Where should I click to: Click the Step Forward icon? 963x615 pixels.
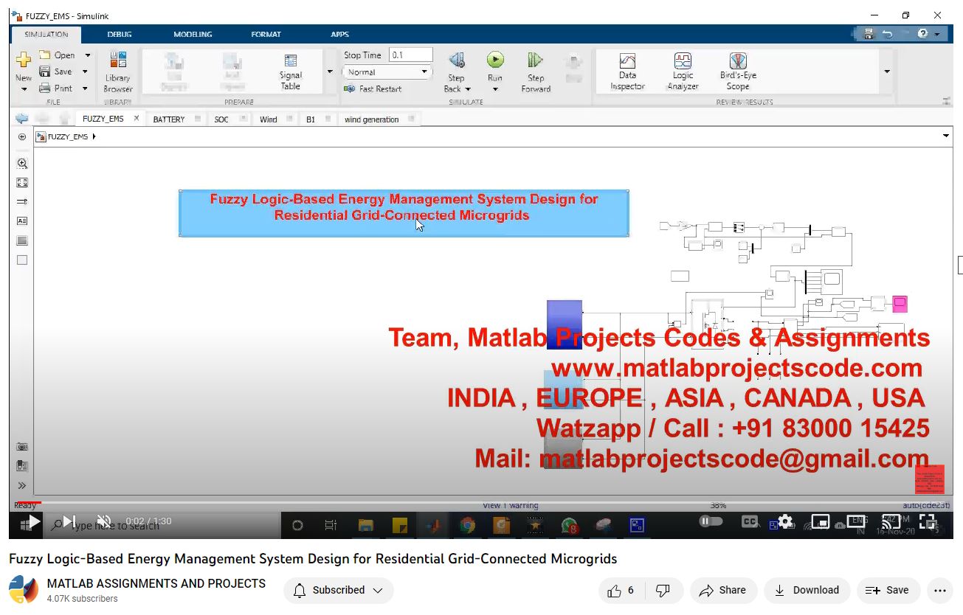click(536, 71)
